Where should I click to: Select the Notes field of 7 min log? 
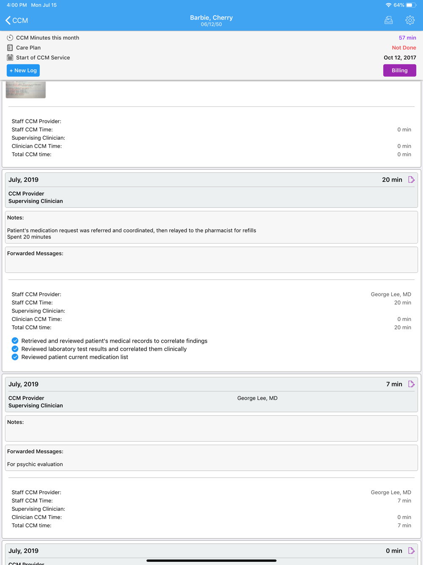[211, 429]
